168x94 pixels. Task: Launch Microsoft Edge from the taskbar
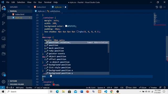[x=57, y=92]
